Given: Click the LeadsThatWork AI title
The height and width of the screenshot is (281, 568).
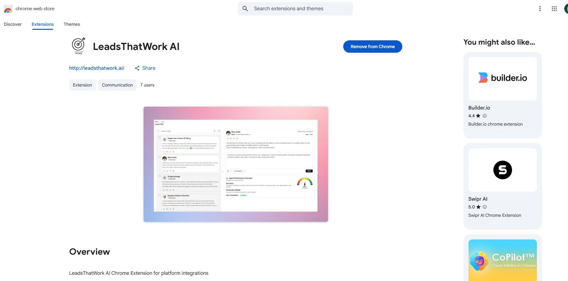Looking at the screenshot, I should (136, 47).
